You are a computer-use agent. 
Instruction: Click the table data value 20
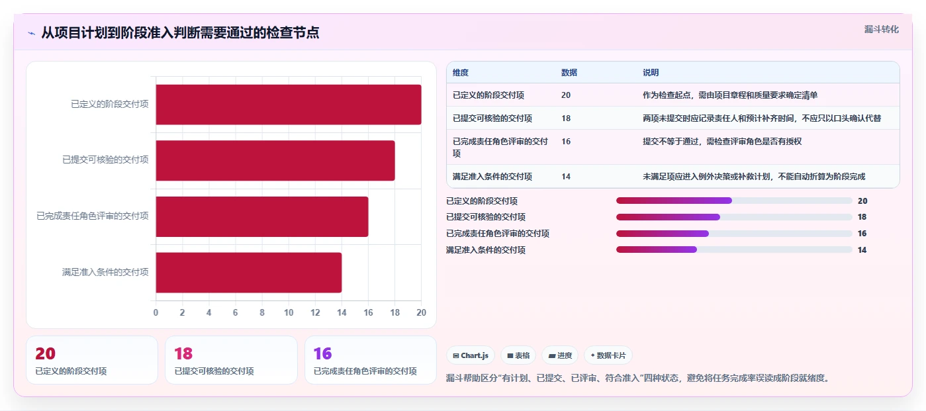[x=566, y=95]
